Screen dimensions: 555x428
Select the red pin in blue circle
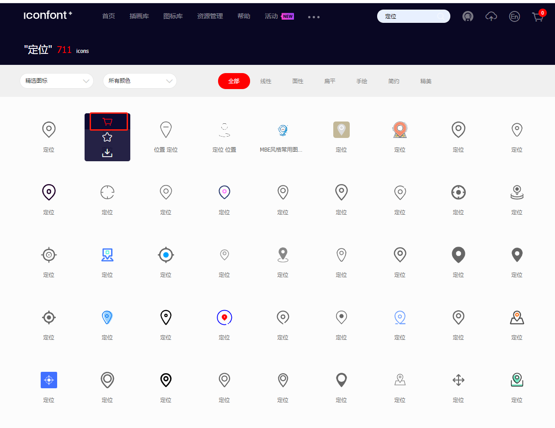click(224, 317)
